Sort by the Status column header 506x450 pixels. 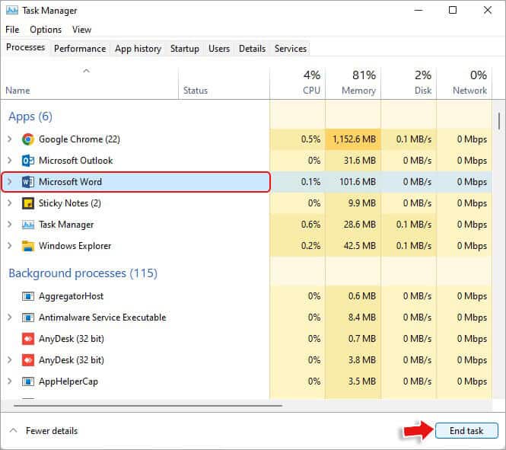coord(224,83)
